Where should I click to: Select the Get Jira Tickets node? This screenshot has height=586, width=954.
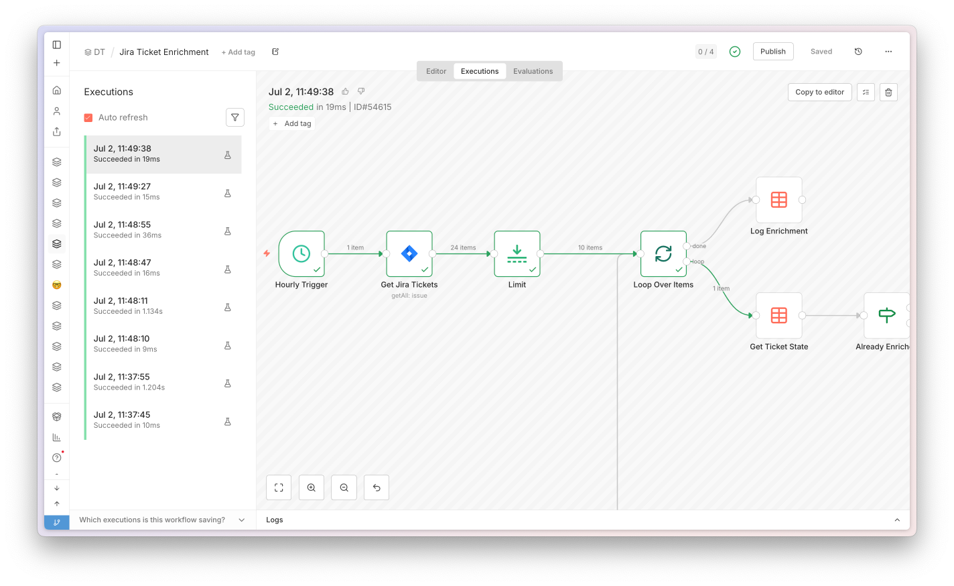click(409, 253)
